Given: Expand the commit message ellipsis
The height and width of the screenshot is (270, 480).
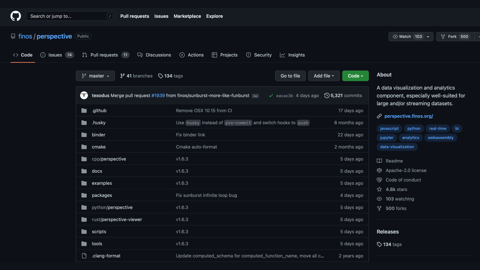Looking at the screenshot, I should coord(255,96).
